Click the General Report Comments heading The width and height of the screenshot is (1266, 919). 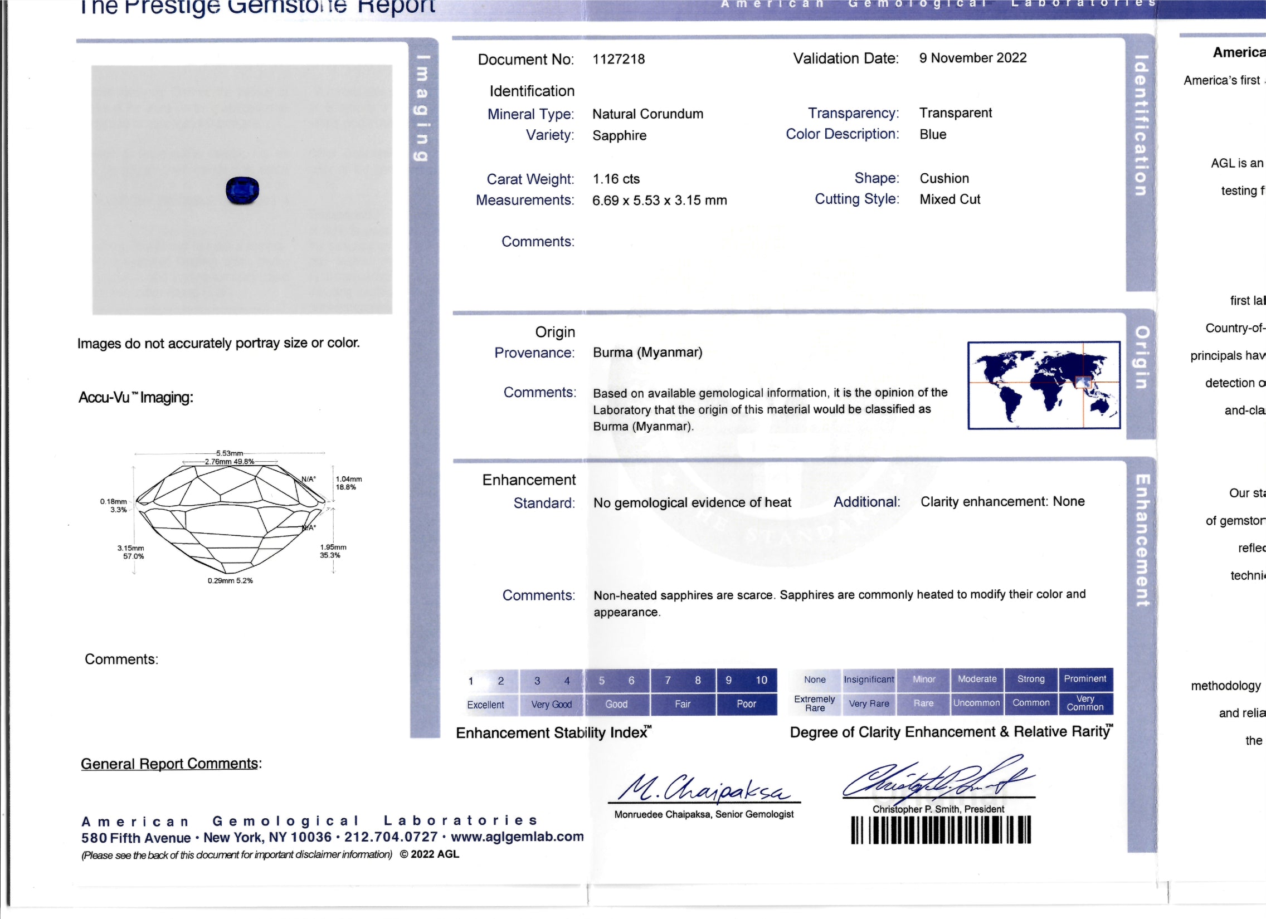(171, 763)
